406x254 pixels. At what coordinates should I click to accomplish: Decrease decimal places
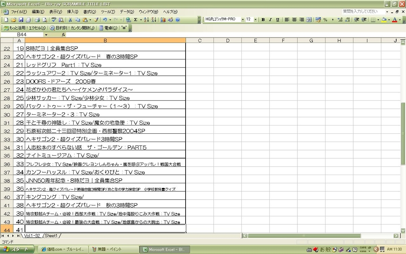pos(347,20)
